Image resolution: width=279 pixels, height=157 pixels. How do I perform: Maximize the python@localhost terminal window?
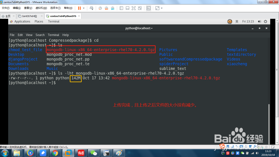tap(259, 28)
